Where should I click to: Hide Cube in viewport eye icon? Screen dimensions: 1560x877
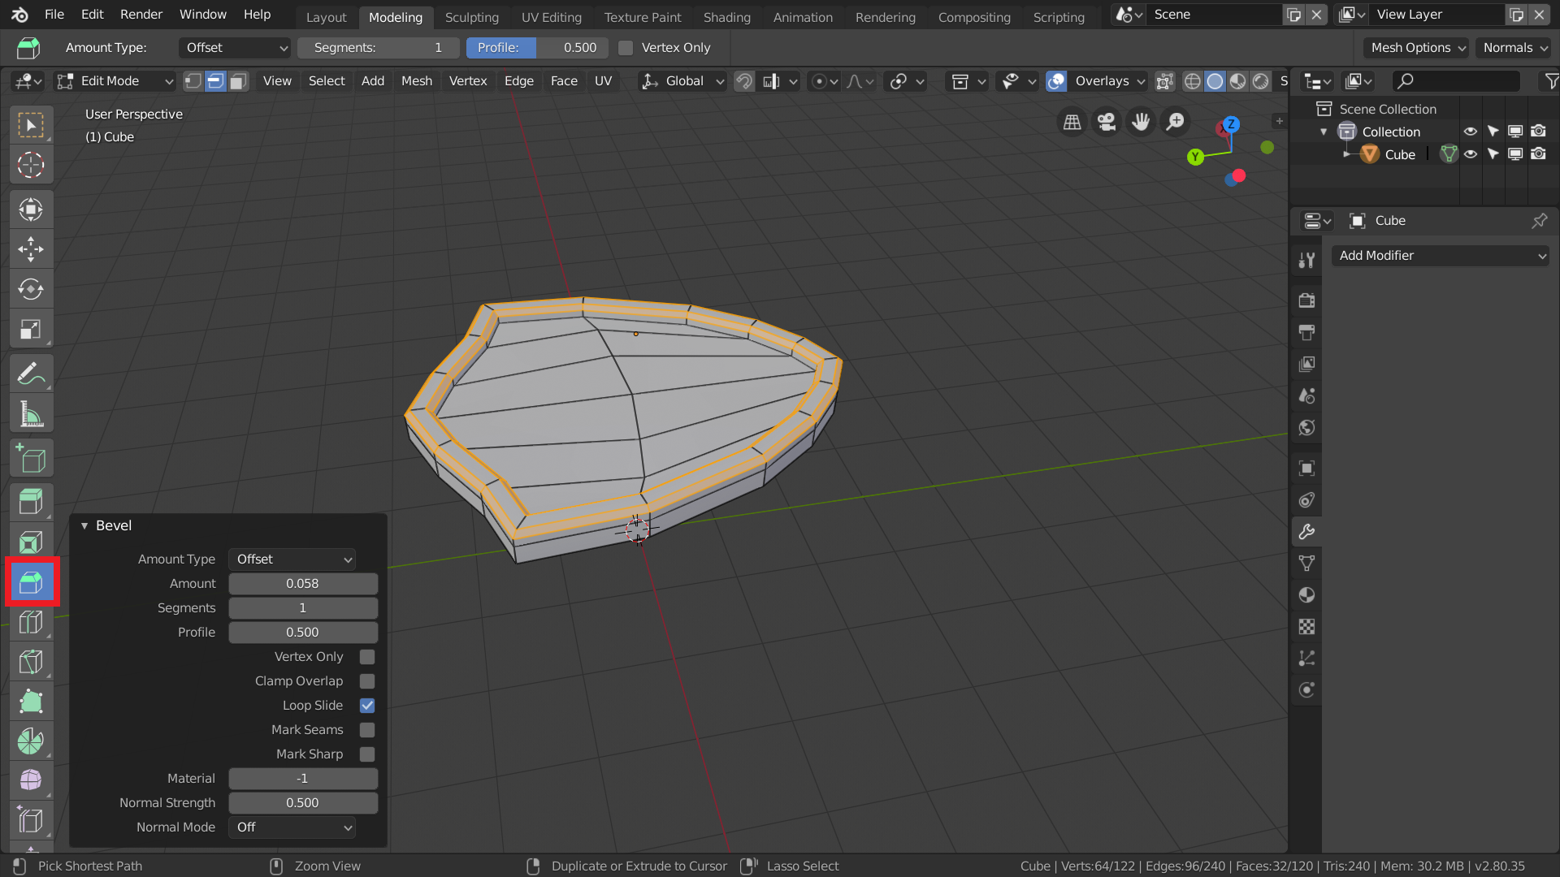coord(1471,154)
